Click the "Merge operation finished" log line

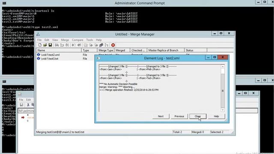click(x=129, y=90)
